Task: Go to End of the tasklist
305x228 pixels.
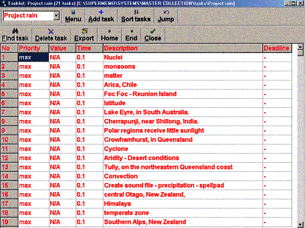Action: tap(131, 35)
